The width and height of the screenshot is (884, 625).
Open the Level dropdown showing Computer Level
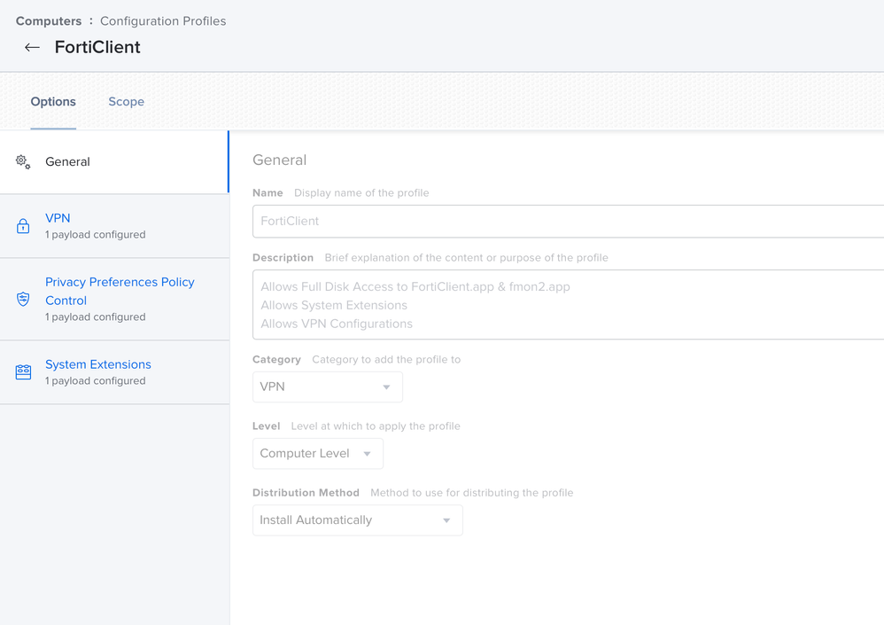[318, 454]
